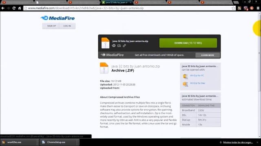Click the red circular extension icon
Viewport: 261px width, 146px height.
point(252,8)
